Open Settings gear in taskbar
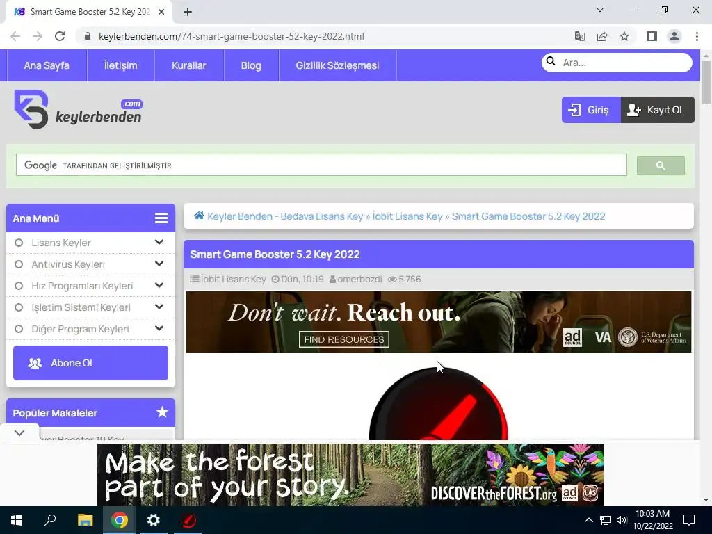The image size is (712, 534). point(154,520)
